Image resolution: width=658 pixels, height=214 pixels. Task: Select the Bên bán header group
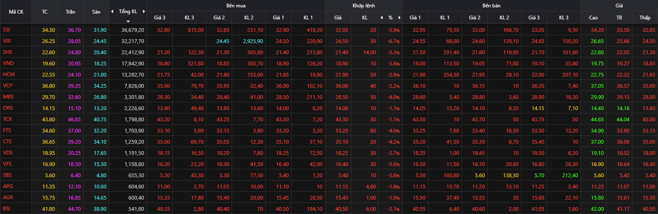point(491,6)
